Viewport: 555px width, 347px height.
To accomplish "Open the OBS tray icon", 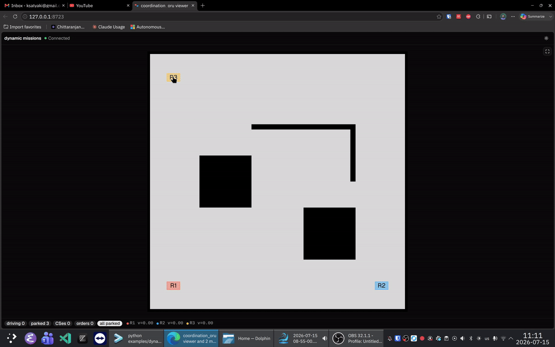I will tap(405, 338).
